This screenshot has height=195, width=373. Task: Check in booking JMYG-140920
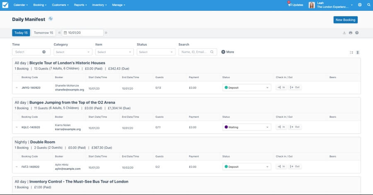click(281, 87)
